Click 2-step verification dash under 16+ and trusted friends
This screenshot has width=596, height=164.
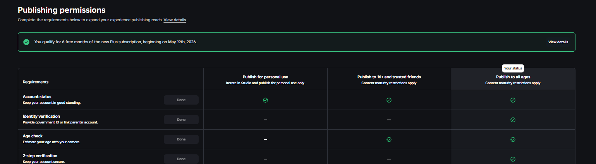click(389, 159)
